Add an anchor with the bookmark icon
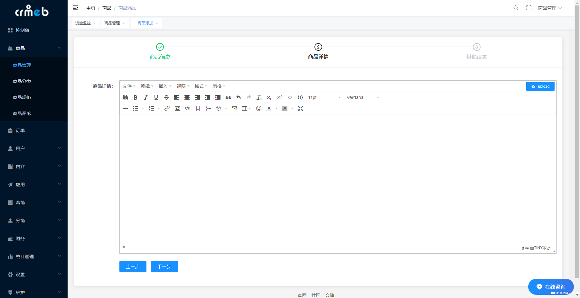Viewport: 580px width, 298px height. [x=198, y=108]
